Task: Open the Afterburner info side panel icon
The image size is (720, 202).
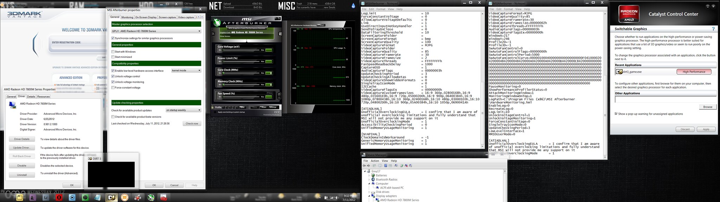Action: coord(280,34)
